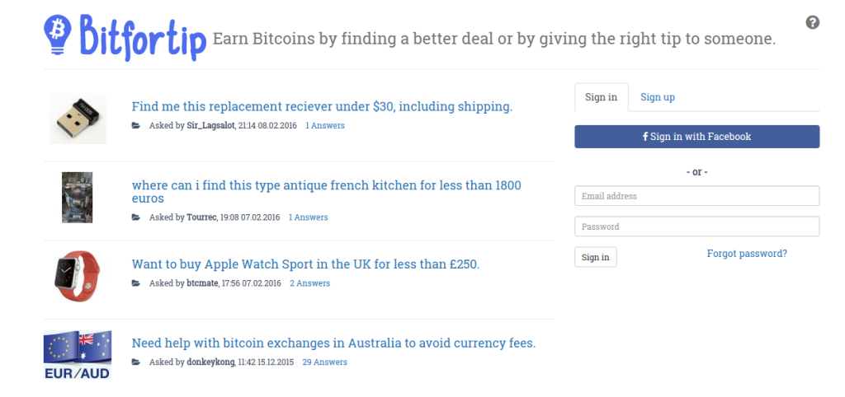Open user donkeykong's profile link
The image size is (845, 397).
[x=210, y=362]
